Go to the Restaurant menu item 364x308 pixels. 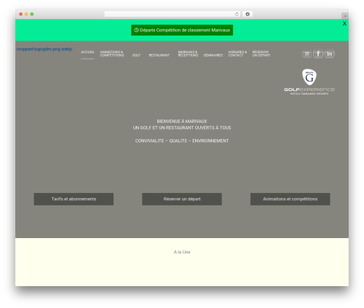coord(159,55)
